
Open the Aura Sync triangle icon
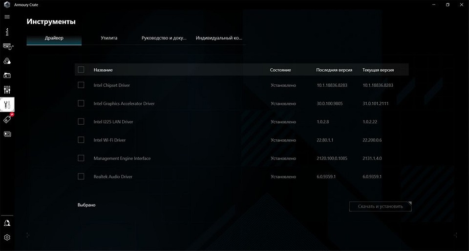pyautogui.click(x=7, y=61)
